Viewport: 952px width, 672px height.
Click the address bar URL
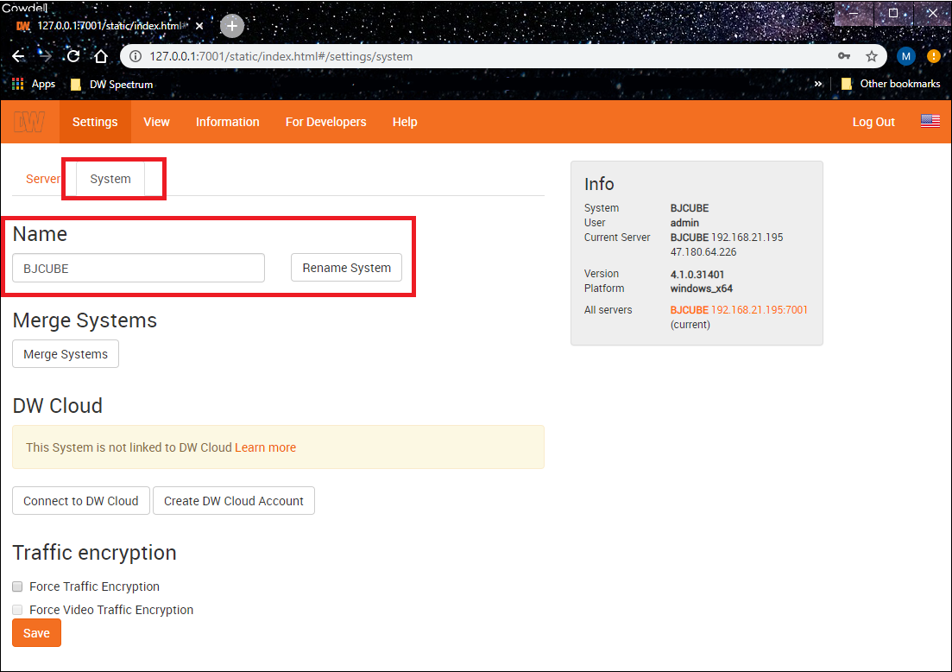point(281,56)
